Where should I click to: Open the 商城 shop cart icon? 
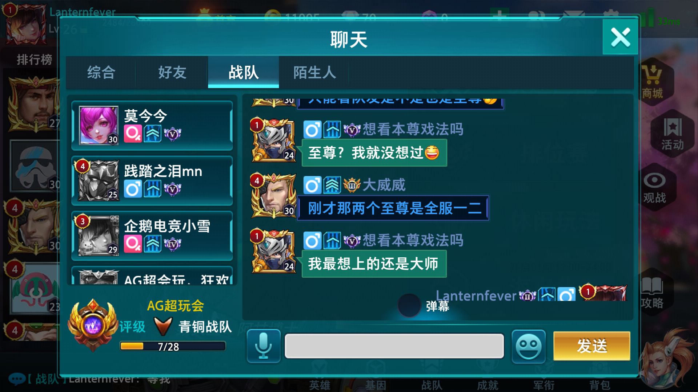tap(653, 82)
